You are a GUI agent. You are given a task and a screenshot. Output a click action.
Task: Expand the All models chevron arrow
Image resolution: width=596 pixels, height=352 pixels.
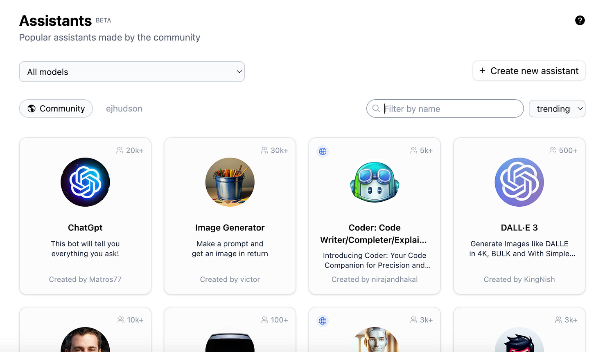[239, 71]
